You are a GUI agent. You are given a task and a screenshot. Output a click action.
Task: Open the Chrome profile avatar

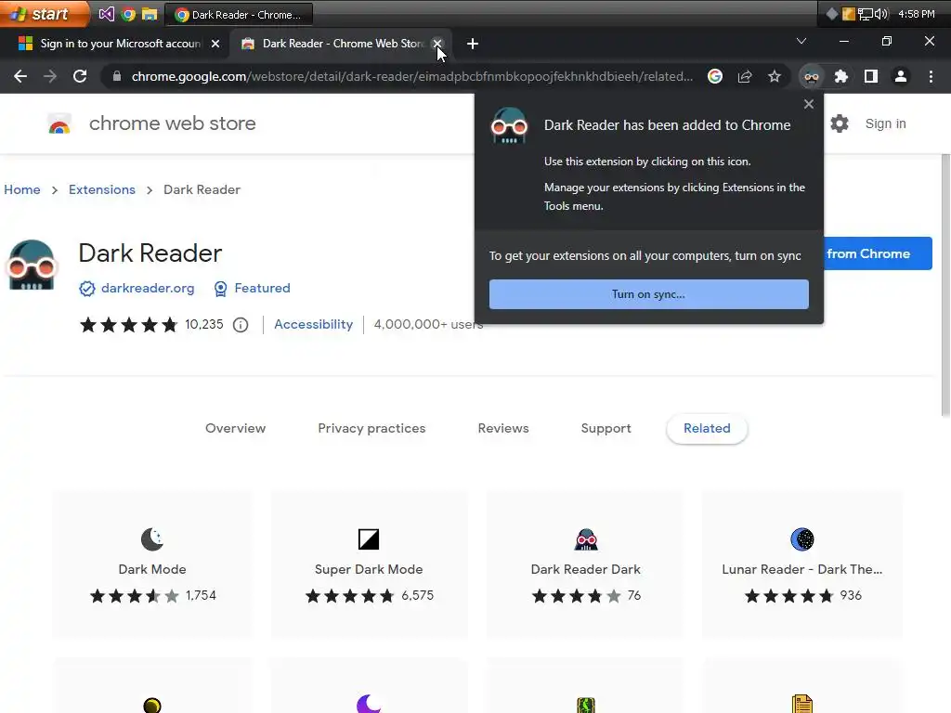point(901,76)
